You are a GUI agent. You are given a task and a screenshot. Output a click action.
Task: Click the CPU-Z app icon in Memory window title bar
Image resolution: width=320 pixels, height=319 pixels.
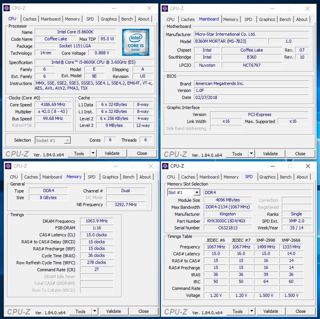coord(8,166)
